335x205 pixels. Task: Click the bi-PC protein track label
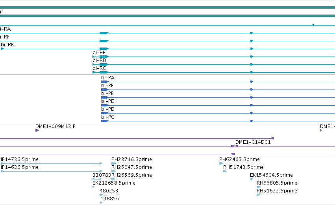click(108, 117)
